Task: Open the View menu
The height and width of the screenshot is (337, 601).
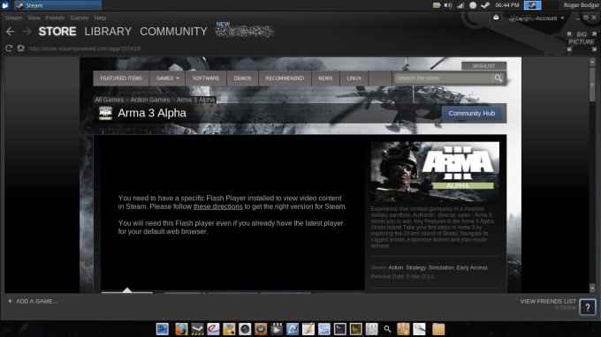Action: pyautogui.click(x=34, y=18)
